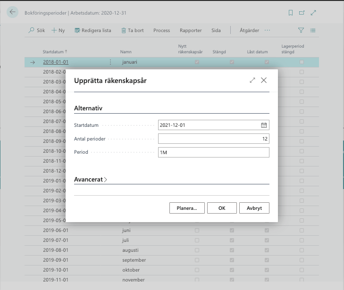Viewport: 344px width, 290px height.
Task: Select the januari name cell
Action: click(130, 62)
